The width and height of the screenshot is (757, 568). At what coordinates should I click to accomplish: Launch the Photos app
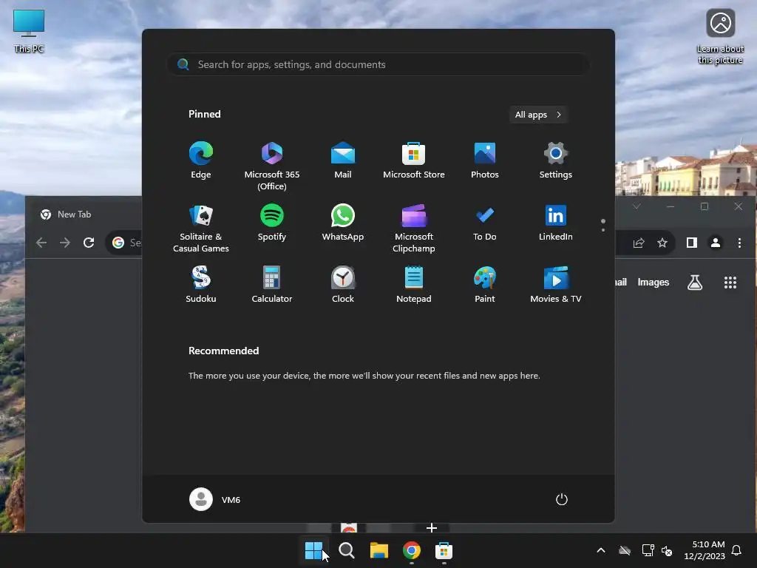click(x=485, y=160)
